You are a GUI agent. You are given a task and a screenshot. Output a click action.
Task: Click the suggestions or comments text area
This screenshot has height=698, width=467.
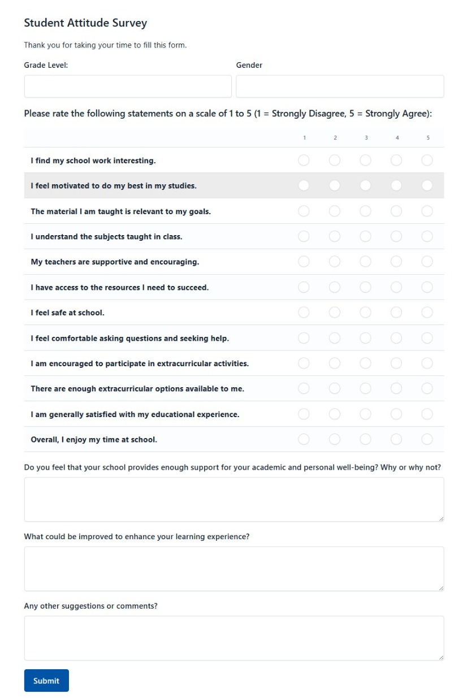coord(233,638)
